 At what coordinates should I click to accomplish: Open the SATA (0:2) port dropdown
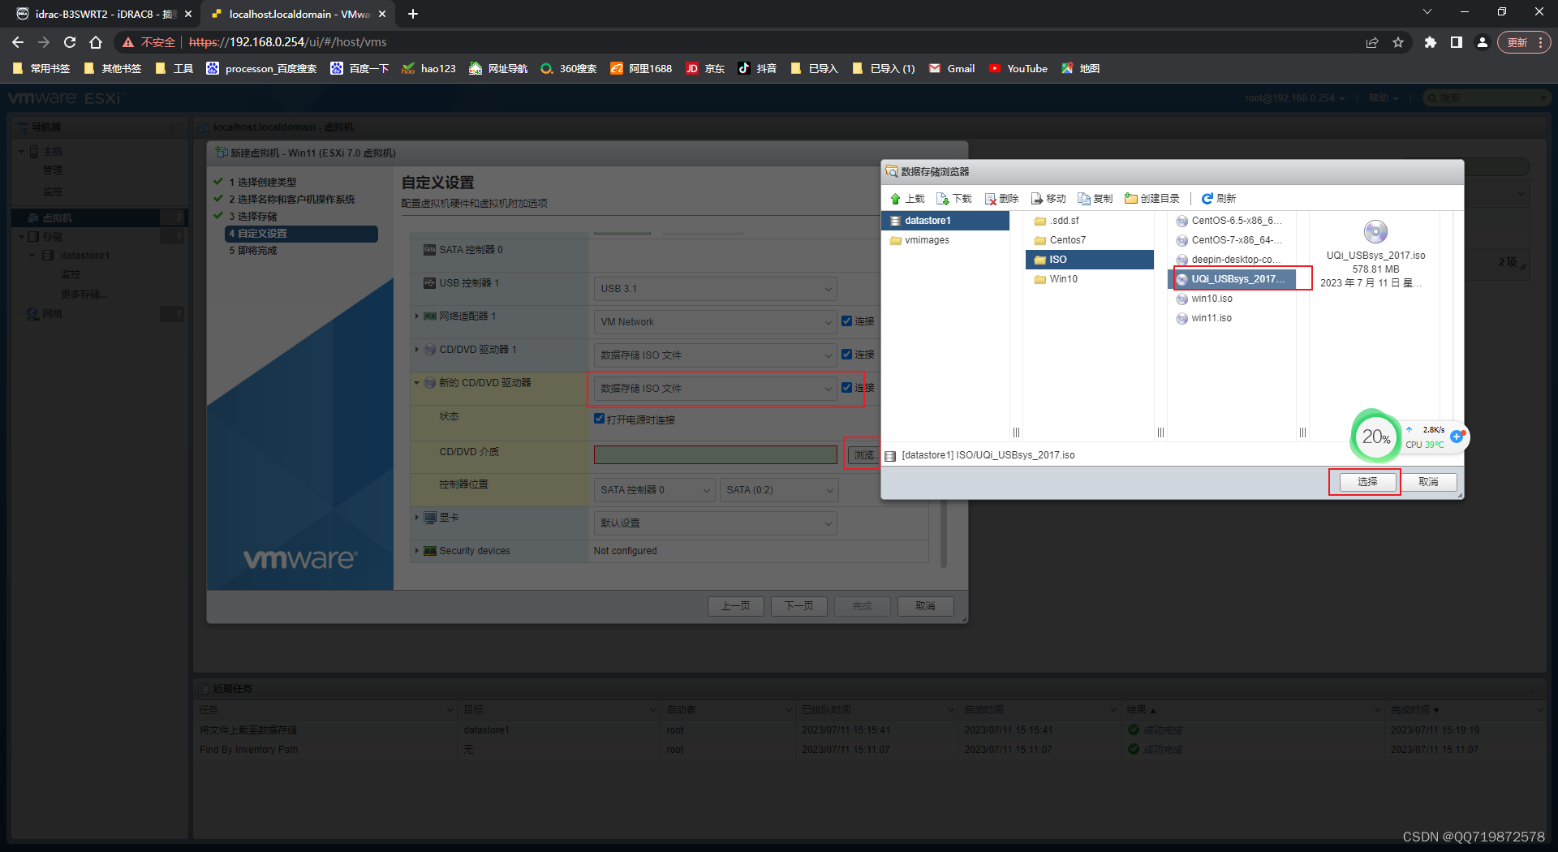pos(778,490)
